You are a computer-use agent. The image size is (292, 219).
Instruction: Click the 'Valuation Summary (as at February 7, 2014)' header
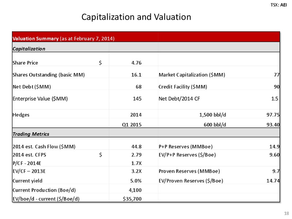tap(63, 39)
